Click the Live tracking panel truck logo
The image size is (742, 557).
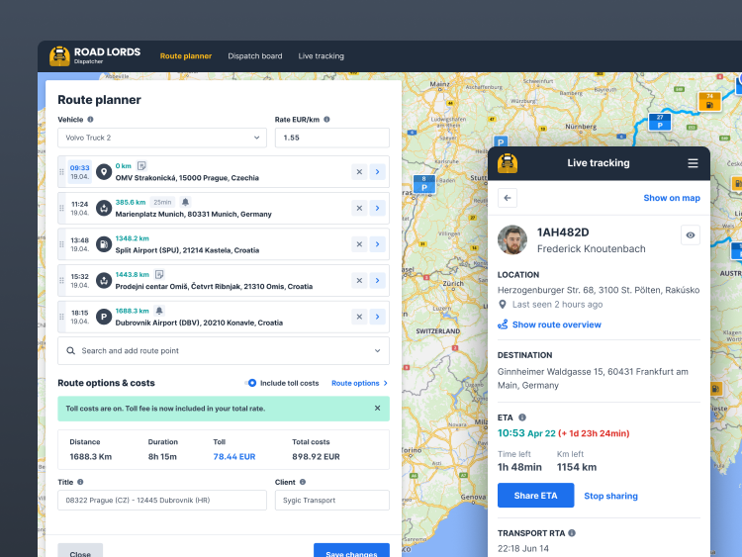point(508,163)
